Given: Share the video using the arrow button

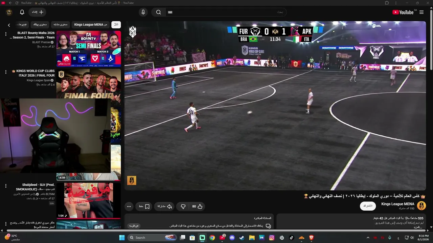Looking at the screenshot, I should 165,206.
